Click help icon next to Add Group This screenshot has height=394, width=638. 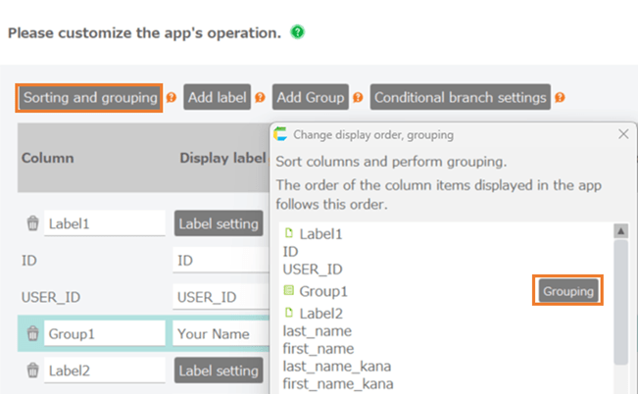(358, 98)
